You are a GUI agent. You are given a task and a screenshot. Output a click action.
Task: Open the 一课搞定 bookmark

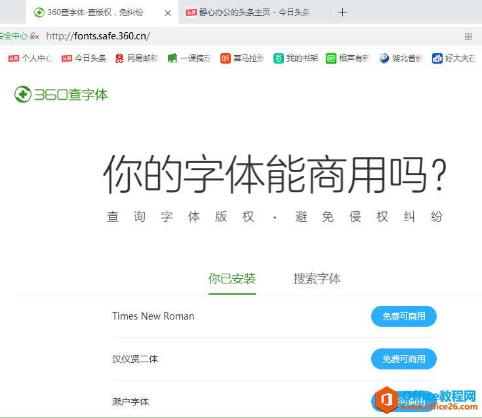tap(190, 58)
